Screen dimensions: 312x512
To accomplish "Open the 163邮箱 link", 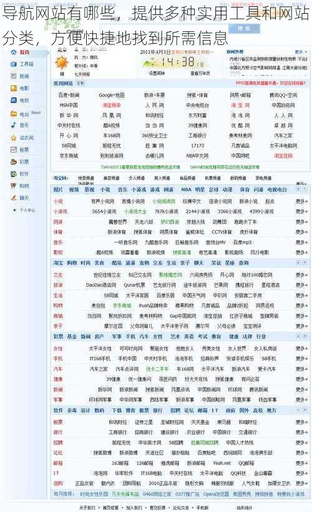I will 120,463.
